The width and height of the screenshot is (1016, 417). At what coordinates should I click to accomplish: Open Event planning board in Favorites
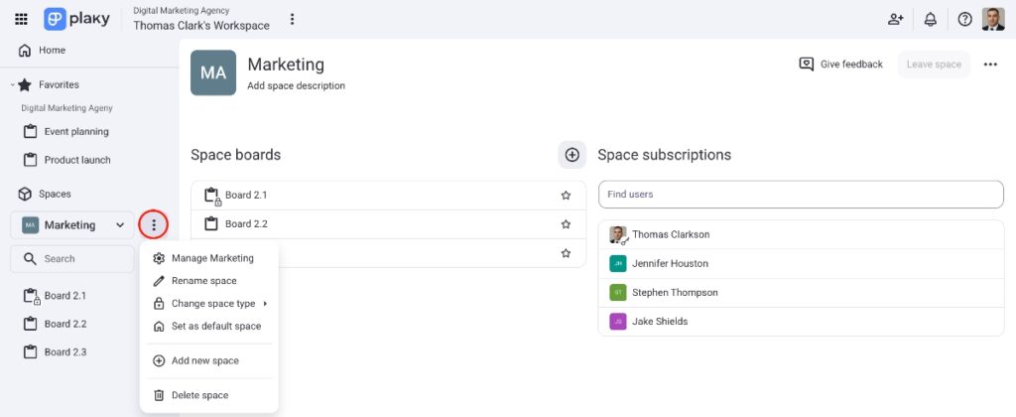[75, 131]
